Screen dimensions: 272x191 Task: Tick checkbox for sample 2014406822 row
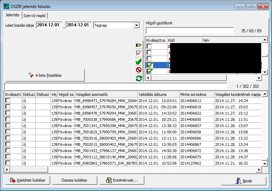pos(8,113)
